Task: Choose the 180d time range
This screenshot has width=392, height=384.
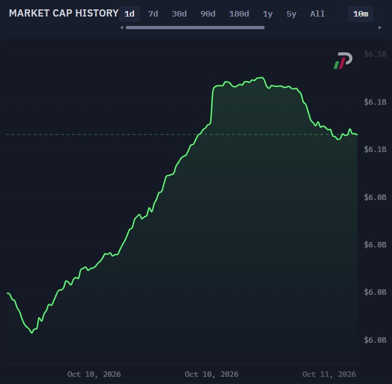Action: click(x=239, y=14)
